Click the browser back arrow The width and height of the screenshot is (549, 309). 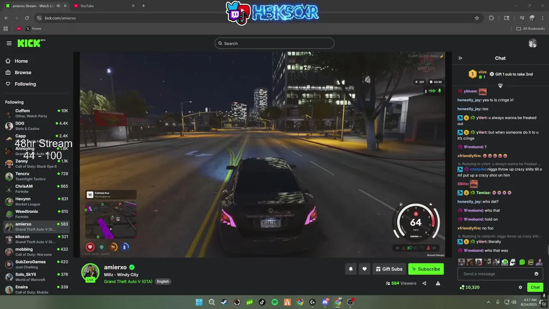tap(6, 18)
